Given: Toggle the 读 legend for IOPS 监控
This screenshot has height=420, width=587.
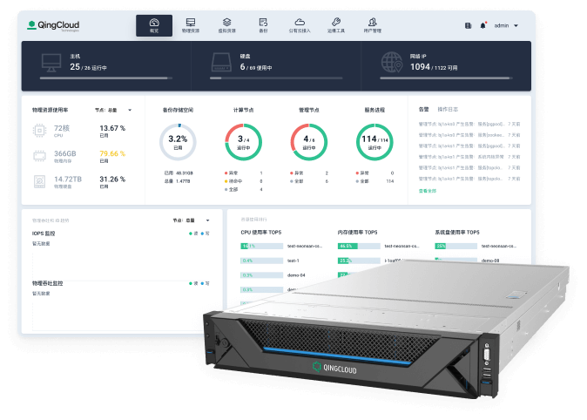Looking at the screenshot, I should click(193, 234).
